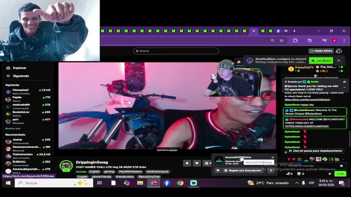The height and width of the screenshot is (197, 351).
Task: Click follow heart under stream
Action: click(197, 163)
